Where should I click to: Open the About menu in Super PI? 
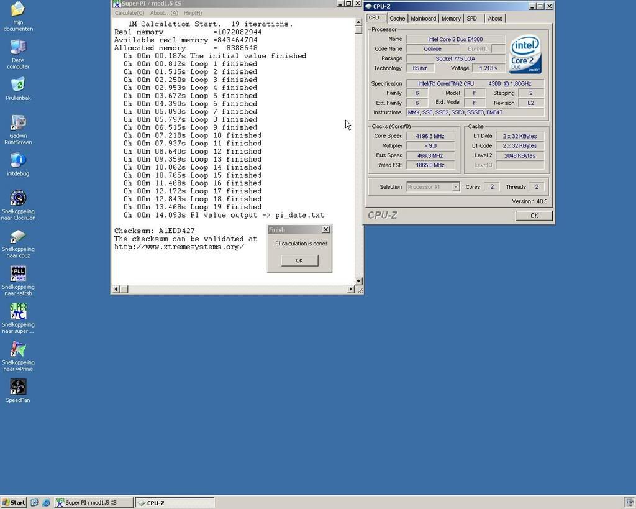164,13
